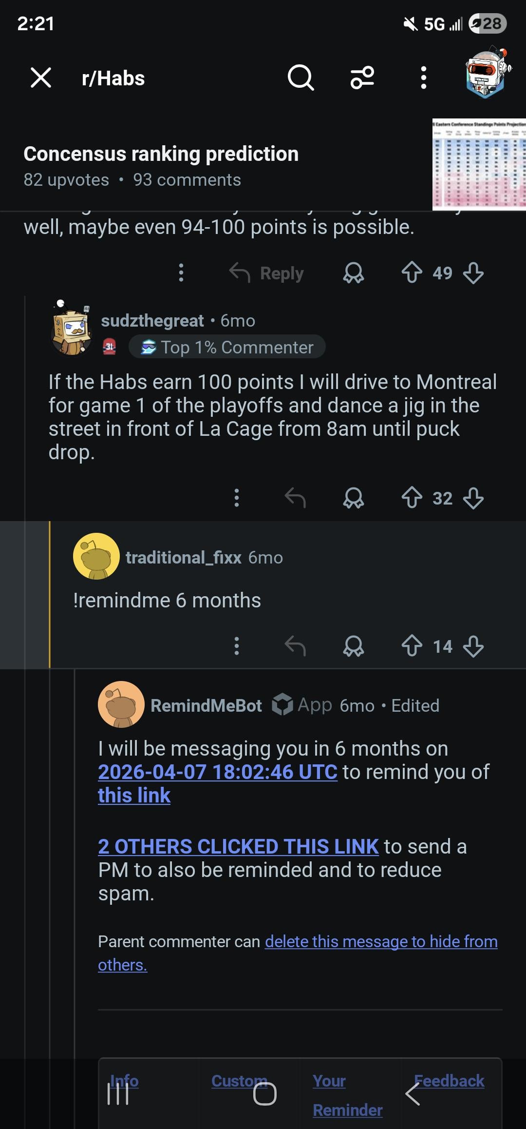Reply to the 94-100 points comment
526x1129 pixels.
pyautogui.click(x=267, y=273)
